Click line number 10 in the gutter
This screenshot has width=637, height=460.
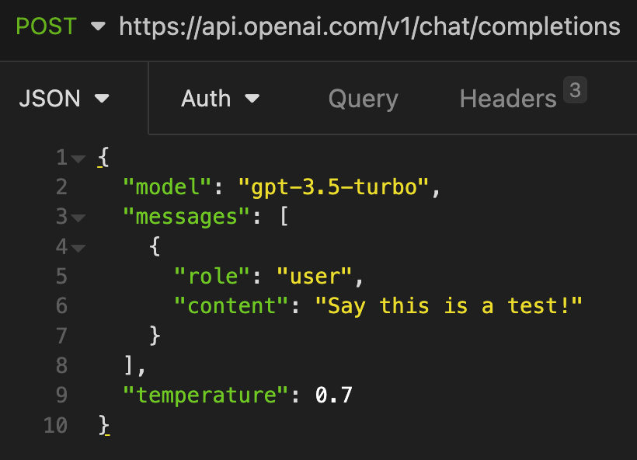[x=54, y=425]
